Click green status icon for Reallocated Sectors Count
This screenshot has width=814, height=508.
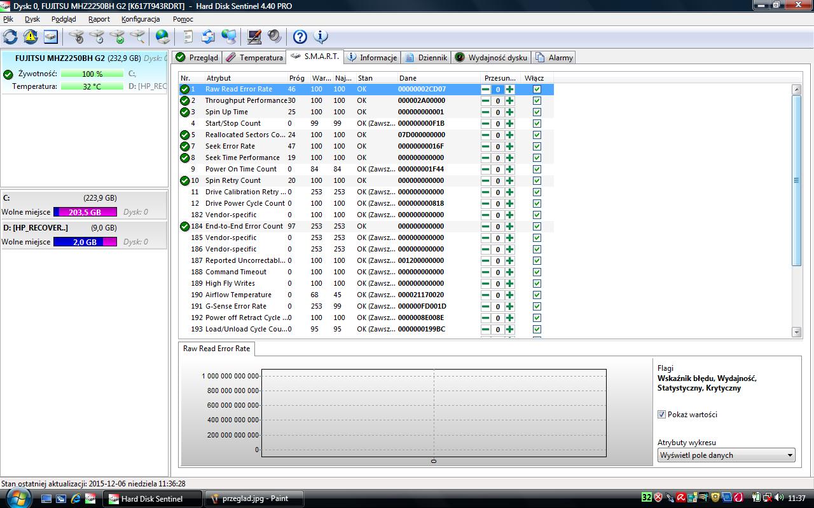coord(184,135)
